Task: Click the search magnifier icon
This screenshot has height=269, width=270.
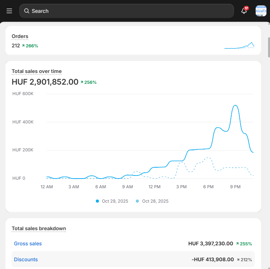Action: pyautogui.click(x=27, y=11)
